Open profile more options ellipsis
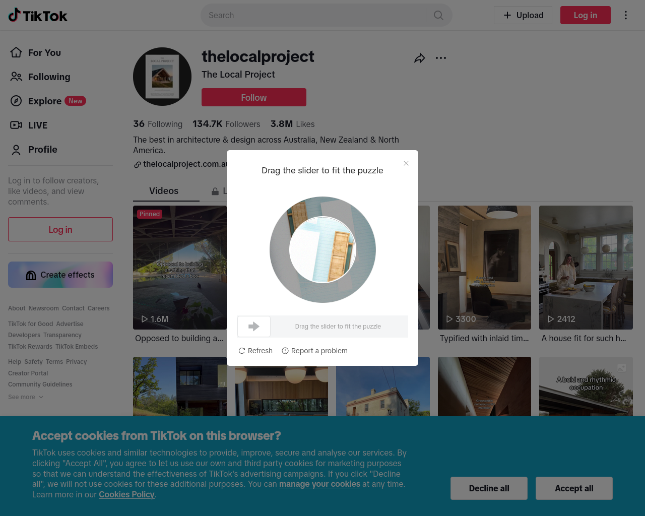This screenshot has width=645, height=516. (441, 58)
